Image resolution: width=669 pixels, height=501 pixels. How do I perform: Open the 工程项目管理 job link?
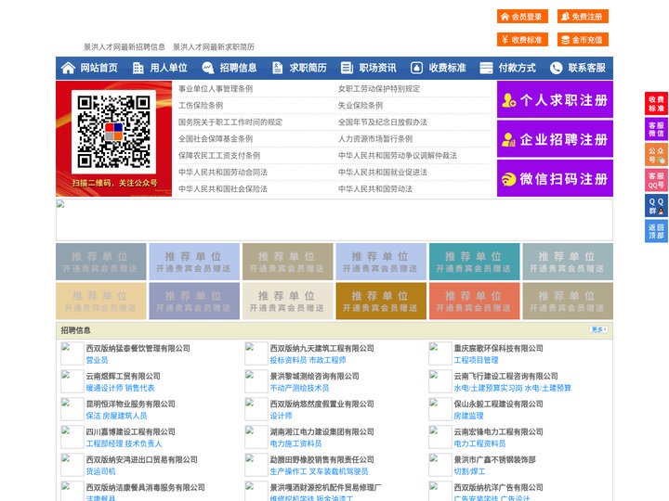tap(476, 360)
